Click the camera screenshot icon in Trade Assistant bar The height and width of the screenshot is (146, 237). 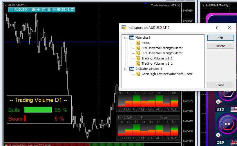[33, 10]
